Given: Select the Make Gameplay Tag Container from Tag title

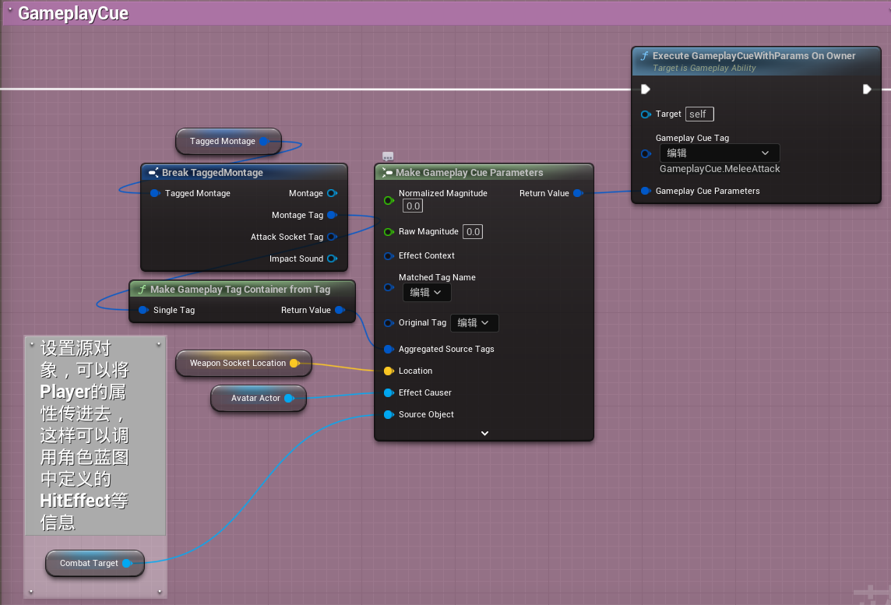Looking at the screenshot, I should tap(240, 289).
